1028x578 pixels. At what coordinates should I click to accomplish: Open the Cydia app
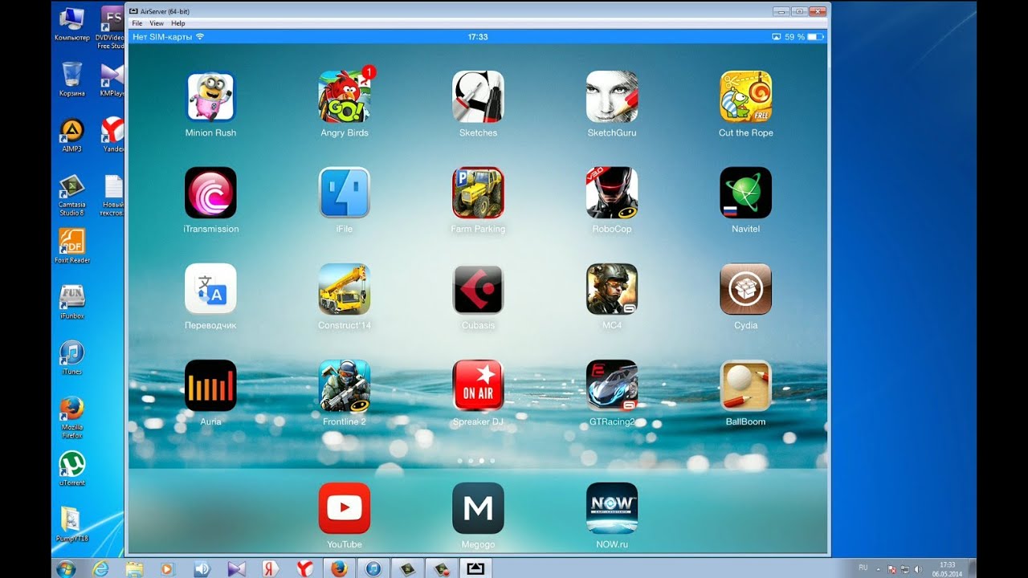click(746, 289)
